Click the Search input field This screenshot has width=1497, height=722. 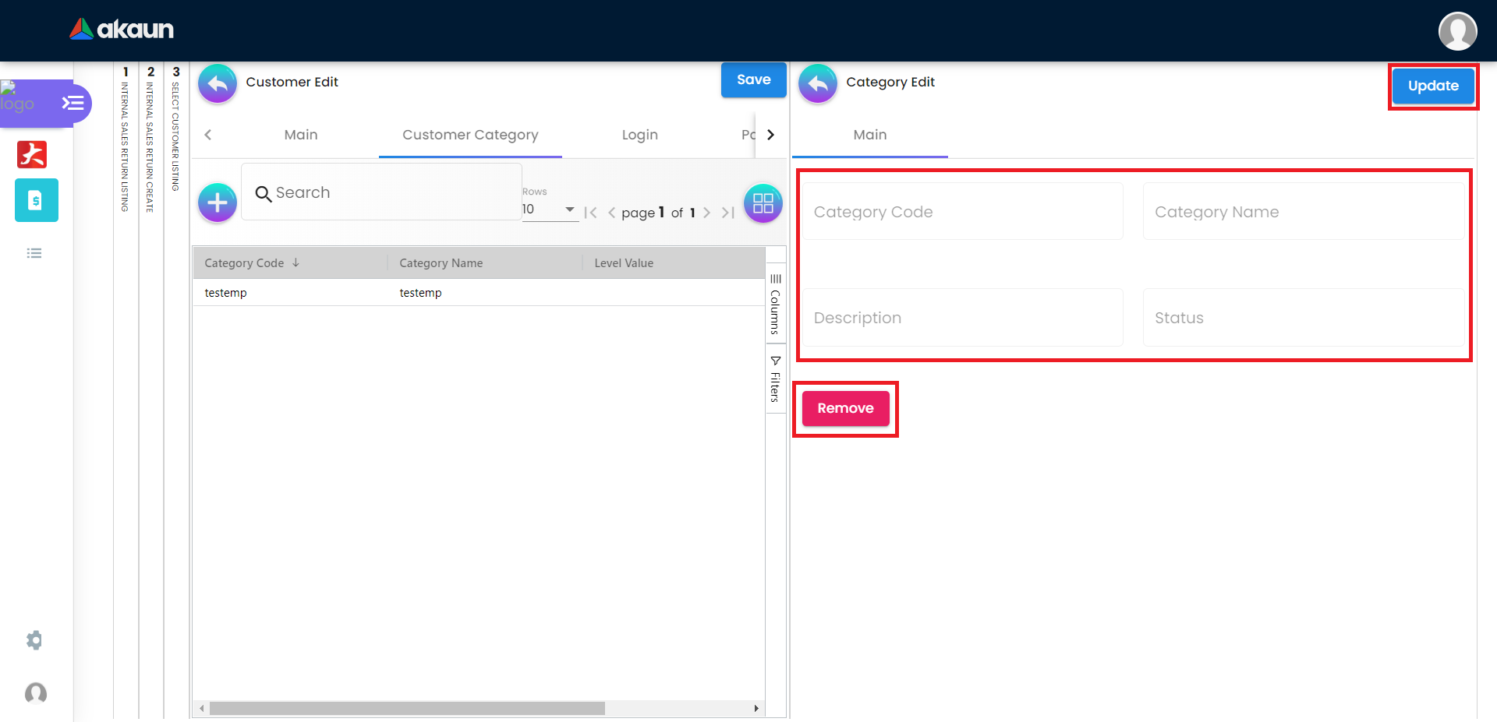coord(381,192)
